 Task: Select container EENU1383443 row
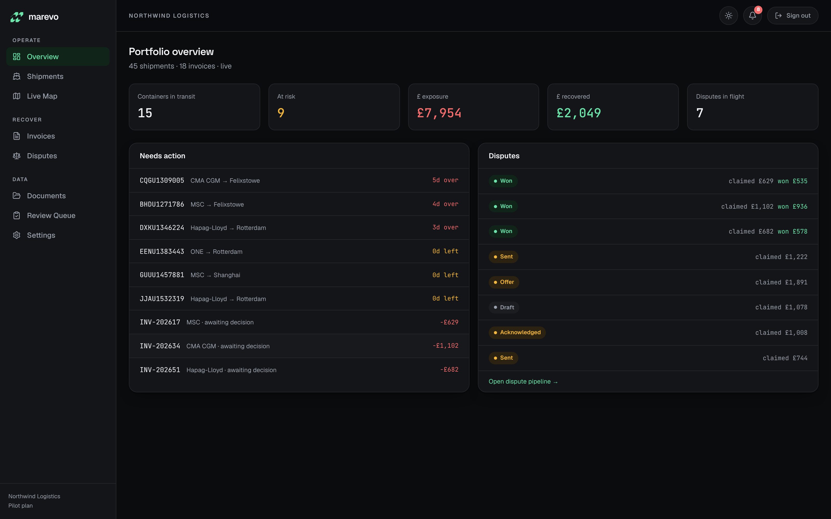(299, 251)
